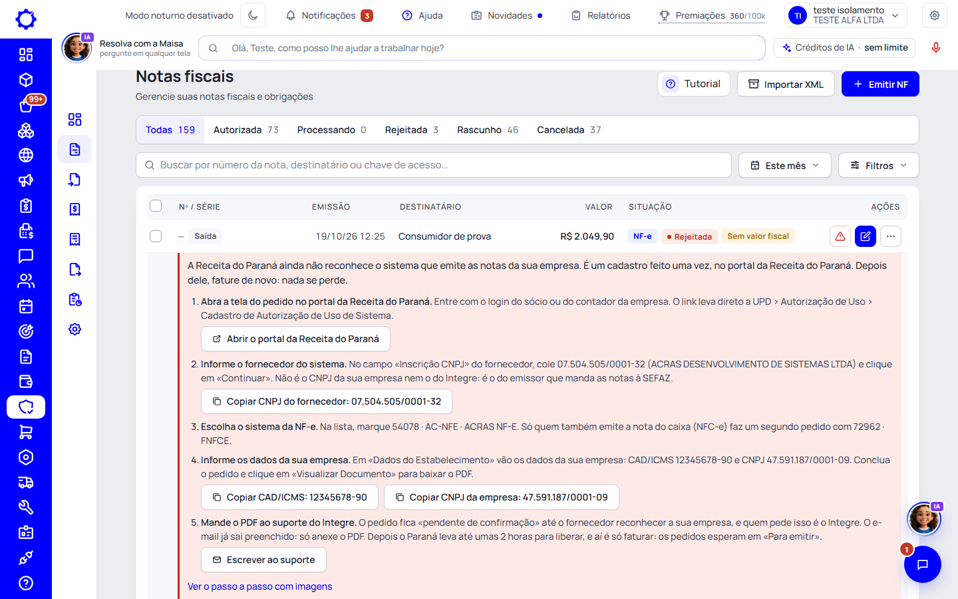Click 'Abrir o portal da Receita do Paraná'

[x=295, y=339]
